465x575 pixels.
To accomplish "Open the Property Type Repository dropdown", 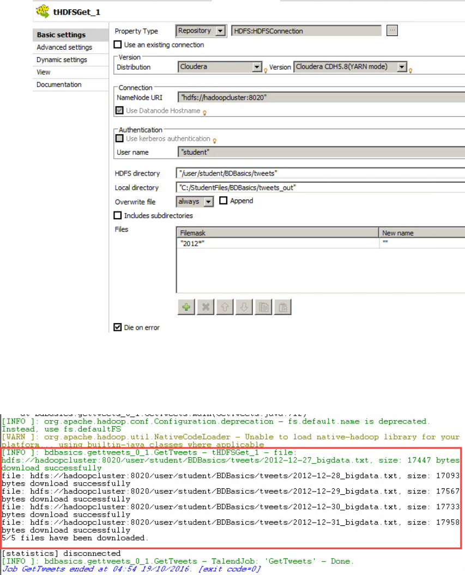I will pos(220,31).
